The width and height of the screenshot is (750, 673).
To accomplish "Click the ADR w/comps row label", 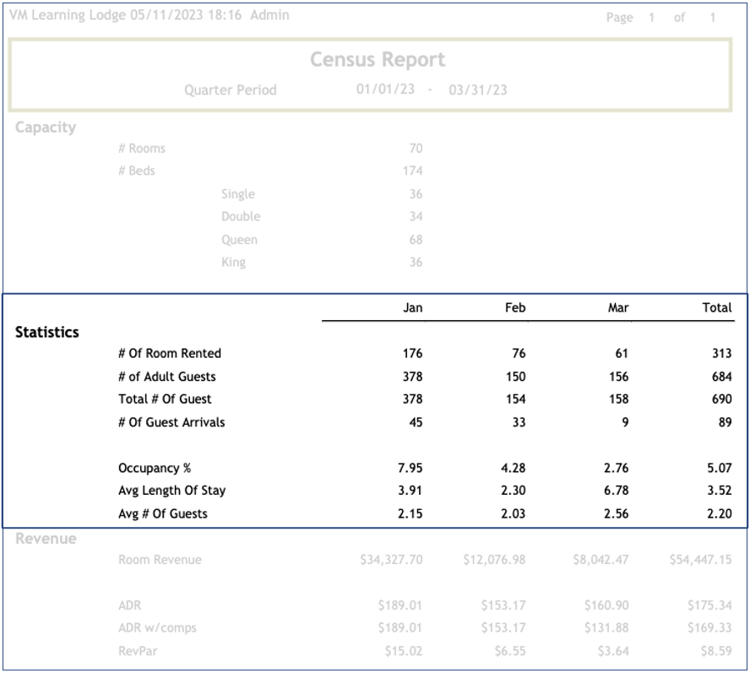I will (x=157, y=628).
